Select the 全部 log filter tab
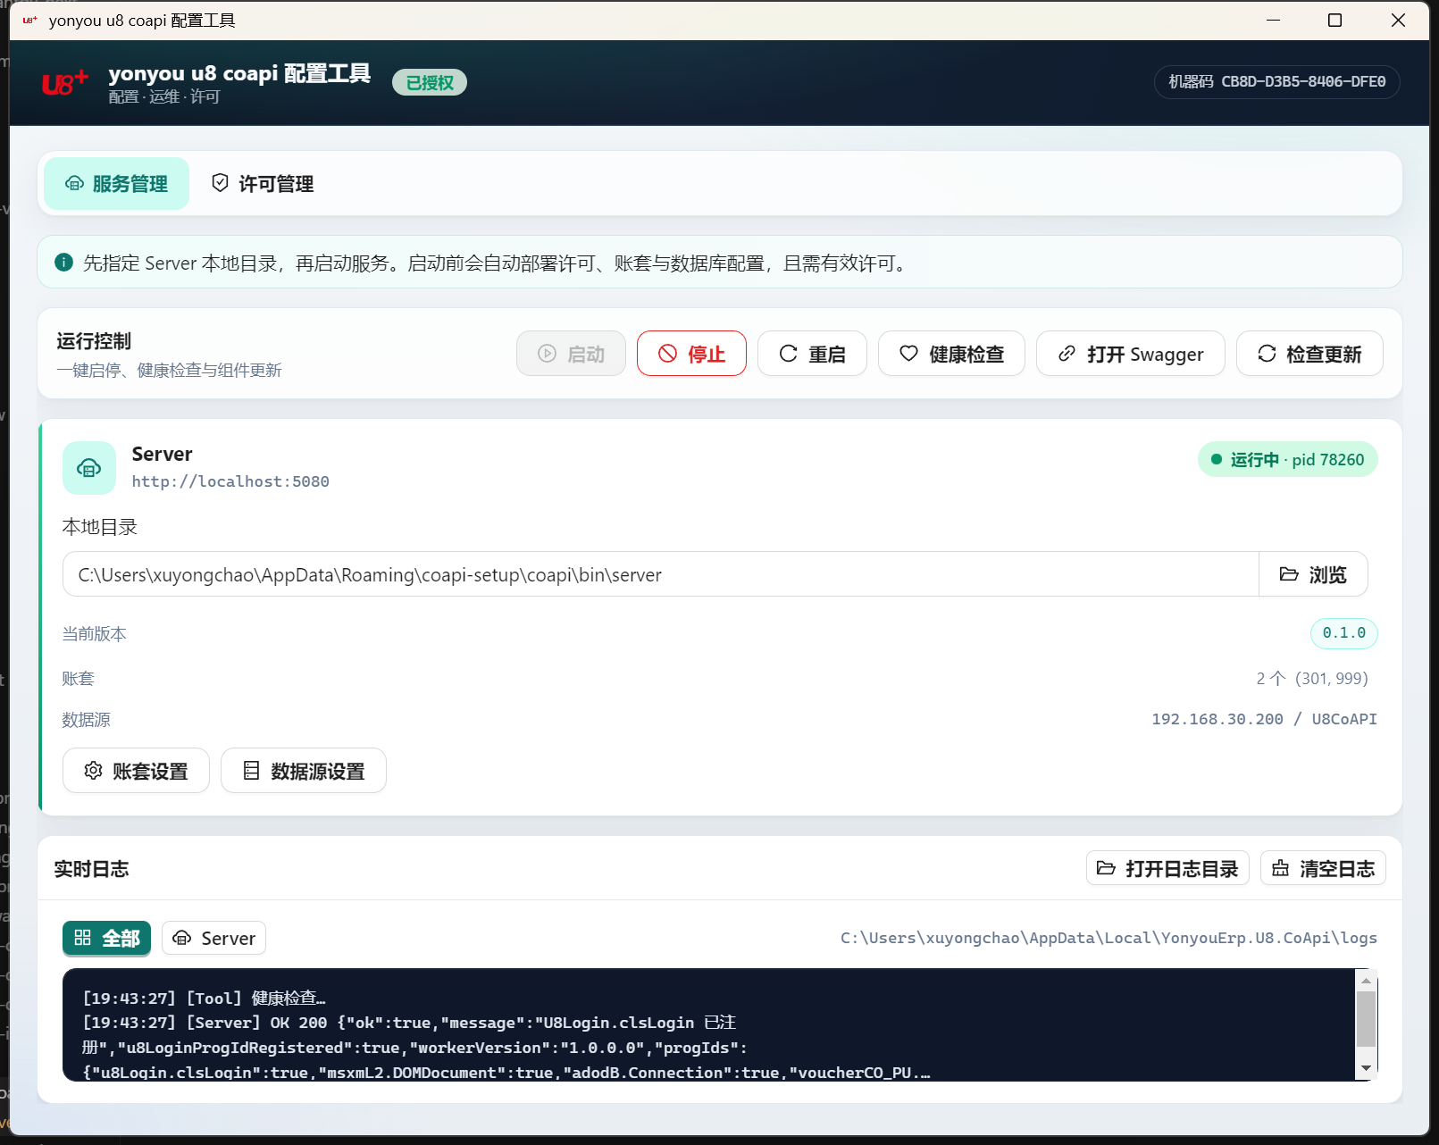 106,938
